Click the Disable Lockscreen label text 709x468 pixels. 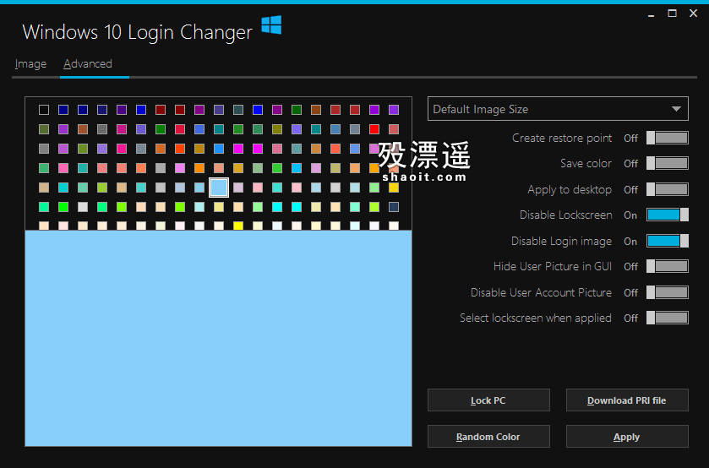click(x=566, y=215)
